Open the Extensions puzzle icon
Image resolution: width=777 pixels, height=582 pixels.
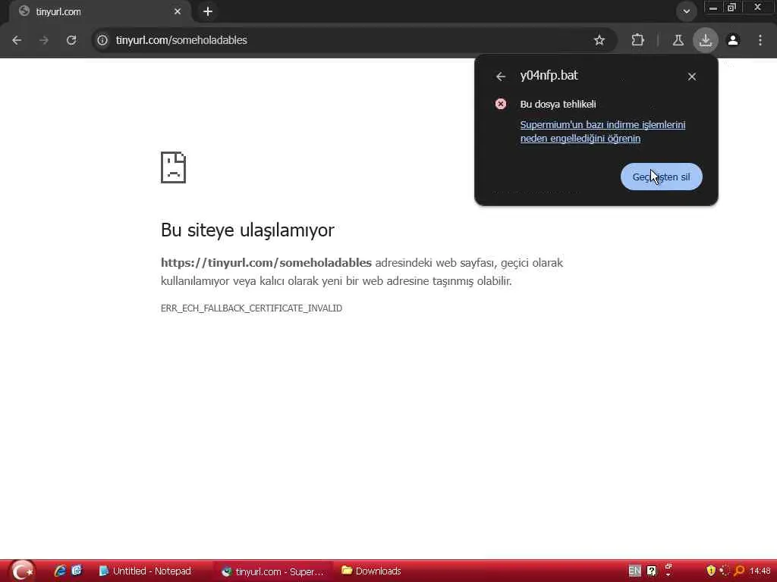tap(637, 40)
